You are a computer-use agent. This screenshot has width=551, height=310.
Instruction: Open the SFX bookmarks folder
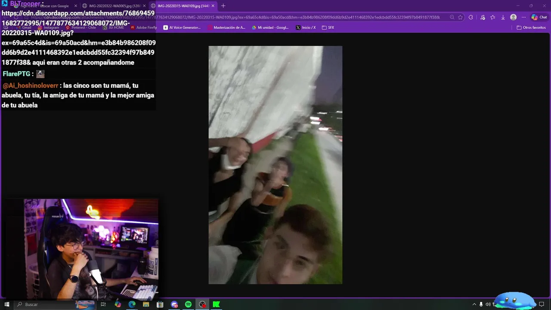[x=328, y=28]
